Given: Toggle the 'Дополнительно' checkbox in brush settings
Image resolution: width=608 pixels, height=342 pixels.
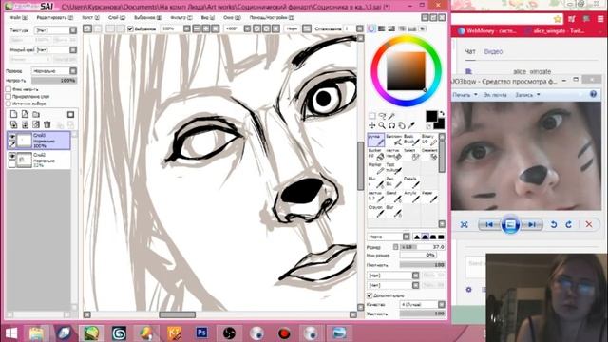Looking at the screenshot, I should click(x=370, y=295).
